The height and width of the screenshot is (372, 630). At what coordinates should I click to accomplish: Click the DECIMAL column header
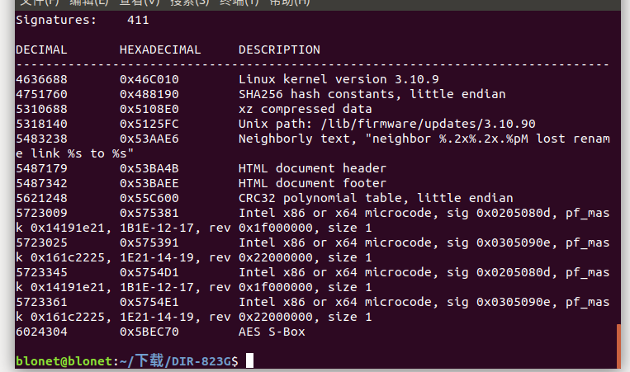point(41,49)
